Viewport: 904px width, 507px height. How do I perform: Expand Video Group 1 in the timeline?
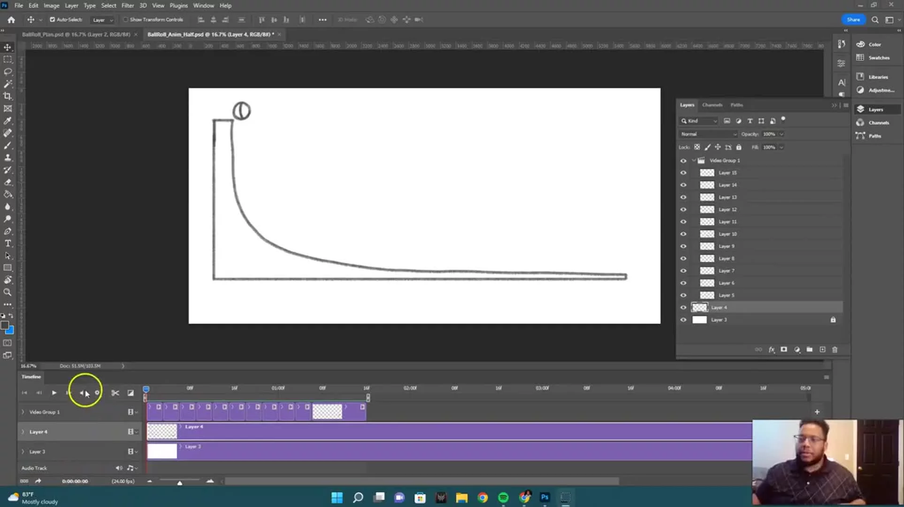(x=23, y=412)
